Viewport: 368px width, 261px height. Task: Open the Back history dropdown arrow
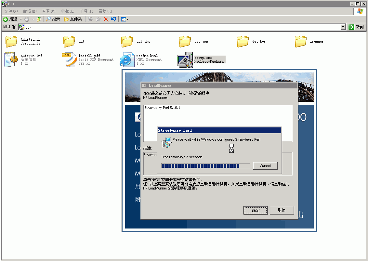pos(21,19)
